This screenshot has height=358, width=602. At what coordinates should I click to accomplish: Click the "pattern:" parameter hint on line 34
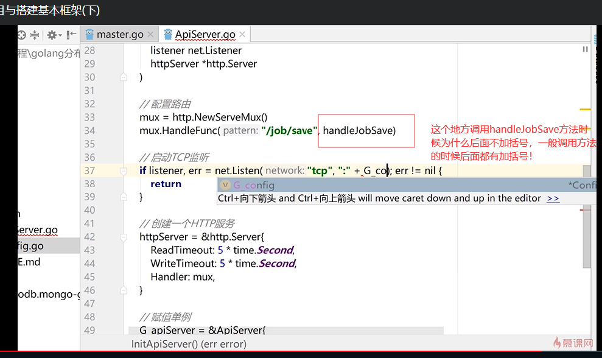[x=240, y=131]
